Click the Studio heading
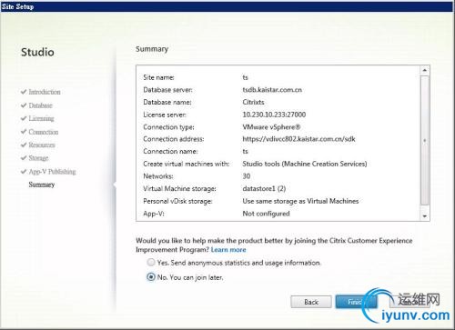This screenshot has height=330, width=455. tap(37, 52)
